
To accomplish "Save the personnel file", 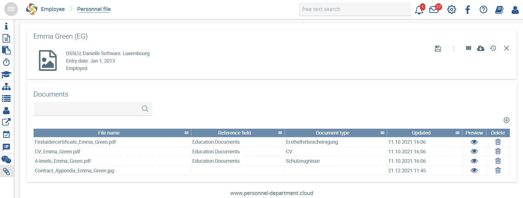I will click(x=438, y=49).
